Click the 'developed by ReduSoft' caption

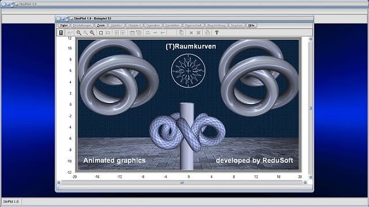254,160
